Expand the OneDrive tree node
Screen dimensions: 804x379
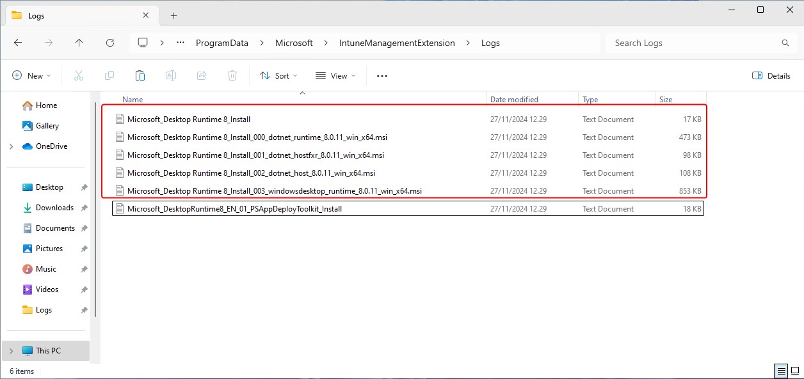tap(12, 146)
